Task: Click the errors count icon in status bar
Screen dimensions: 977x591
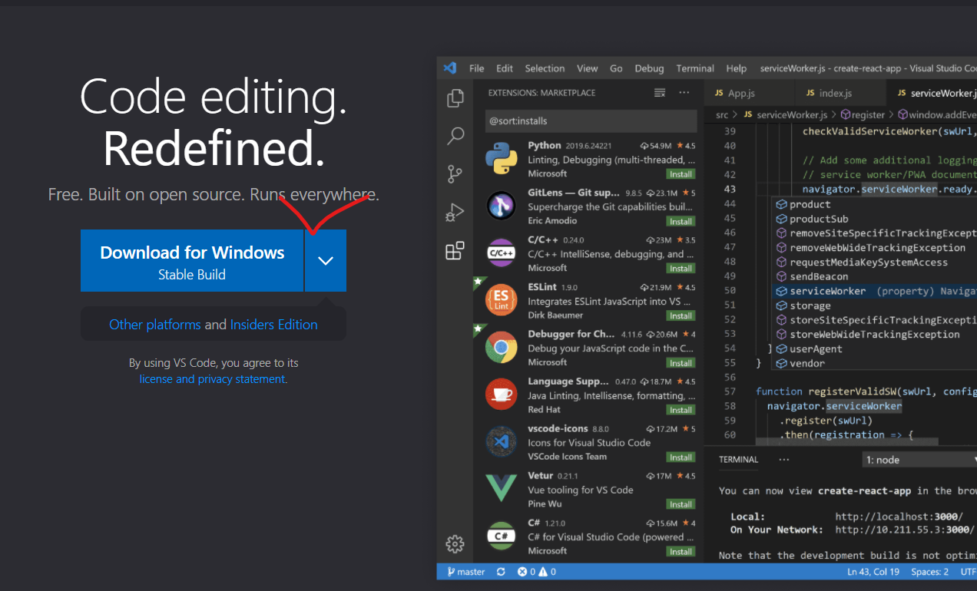Action: (526, 572)
